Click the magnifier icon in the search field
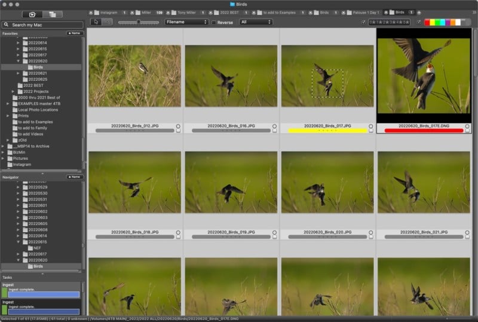Screen dimensions: 478x322 click(6, 25)
